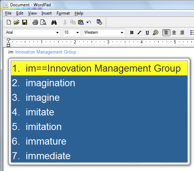This screenshot has height=171, width=194.
Task: Click the Paste clipboard icon
Action: point(81,22)
